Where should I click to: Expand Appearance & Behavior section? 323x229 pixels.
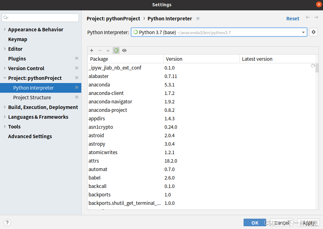4,29
